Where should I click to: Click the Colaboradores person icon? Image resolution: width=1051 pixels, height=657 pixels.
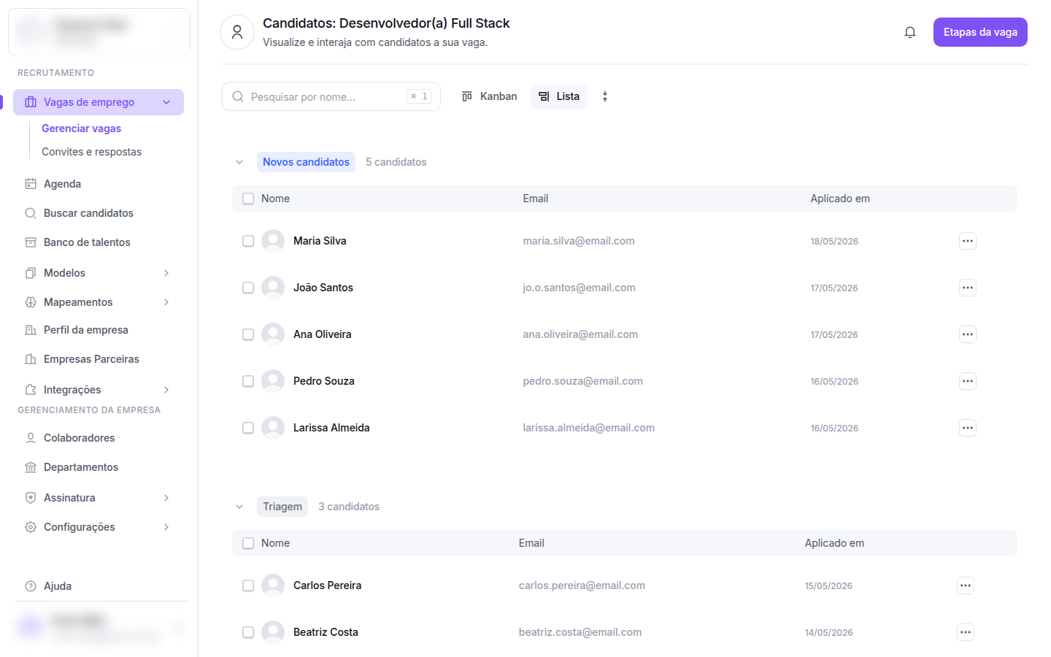[x=31, y=438]
